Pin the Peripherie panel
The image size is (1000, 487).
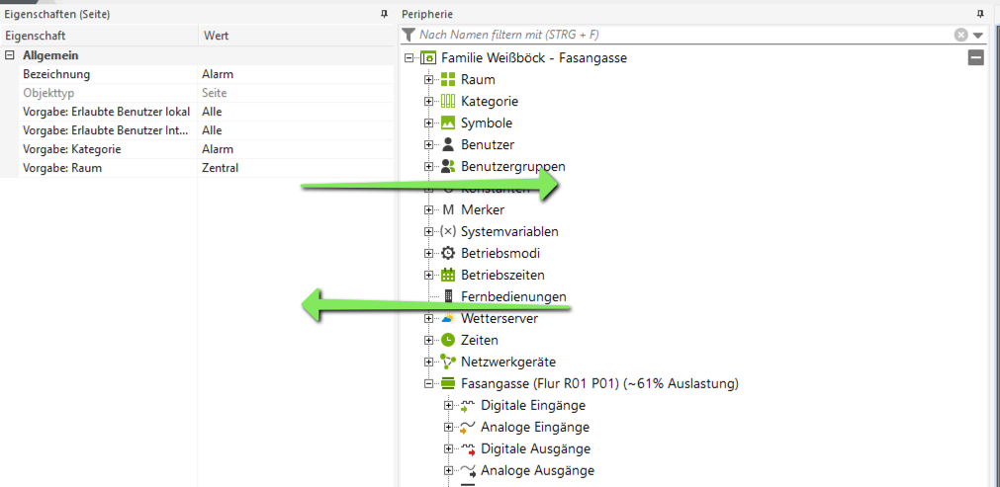(979, 14)
